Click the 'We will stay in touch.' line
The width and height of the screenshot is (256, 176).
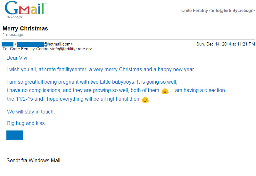tap(31, 112)
